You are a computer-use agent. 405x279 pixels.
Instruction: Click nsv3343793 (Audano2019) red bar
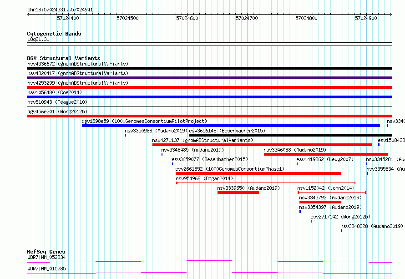(320, 202)
